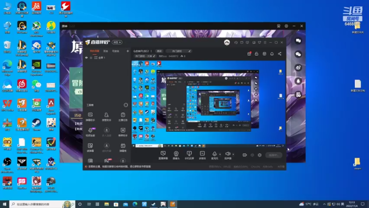Image resolution: width=369 pixels, height=208 pixels.
Task: Select the Apex Legends desktop shortcut
Action: click(x=51, y=107)
